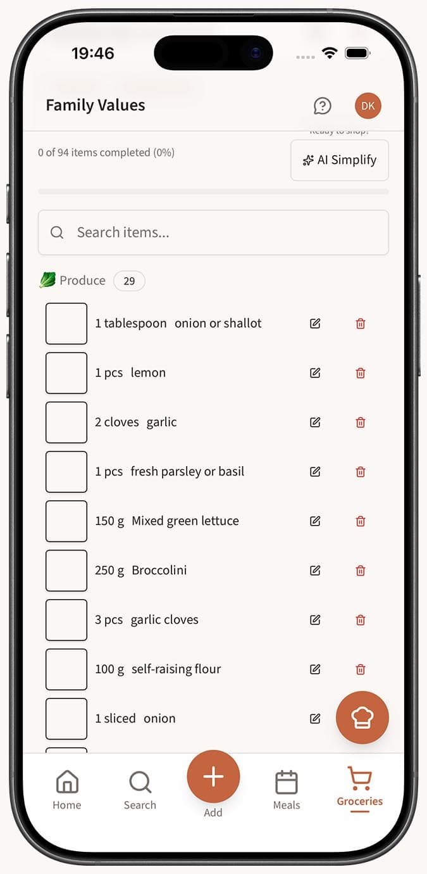Go to the Home tab
This screenshot has height=874, width=427.
click(x=66, y=787)
